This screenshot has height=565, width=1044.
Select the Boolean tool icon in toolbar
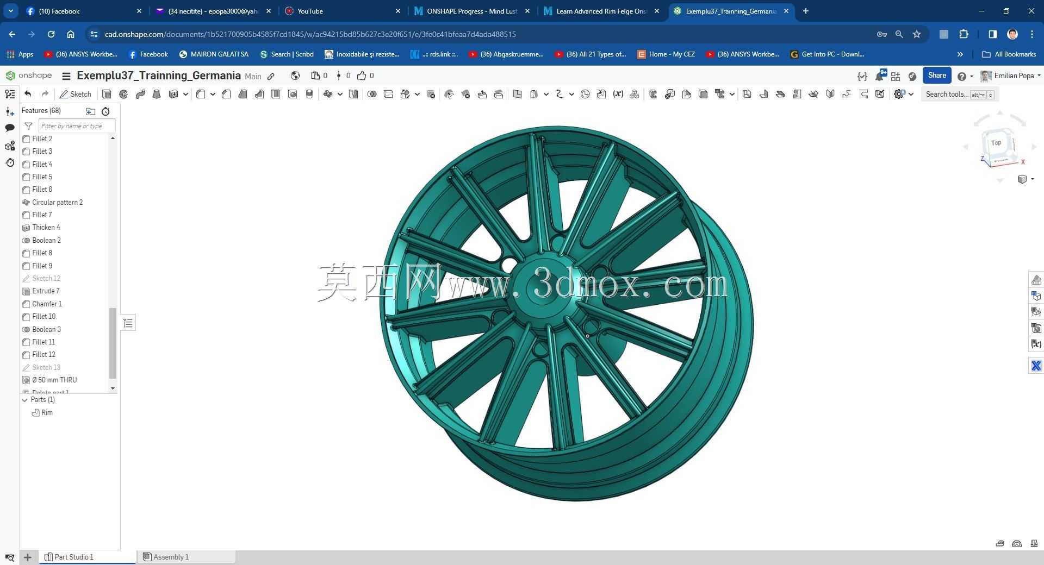pyautogui.click(x=372, y=94)
